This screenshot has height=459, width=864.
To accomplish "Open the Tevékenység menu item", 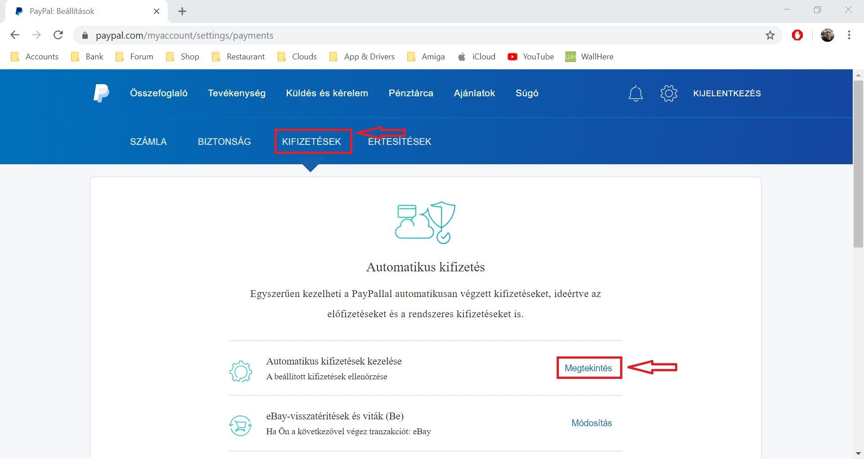I will [x=237, y=93].
